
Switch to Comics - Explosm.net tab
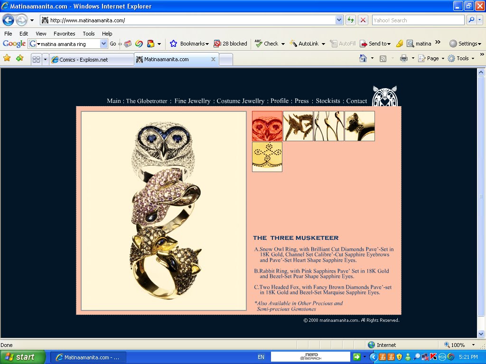pyautogui.click(x=92, y=59)
